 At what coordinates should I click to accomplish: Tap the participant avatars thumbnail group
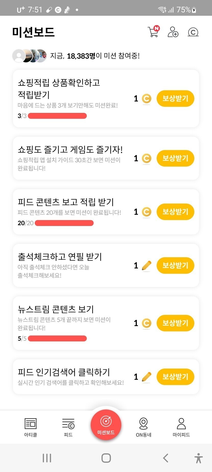click(x=30, y=56)
